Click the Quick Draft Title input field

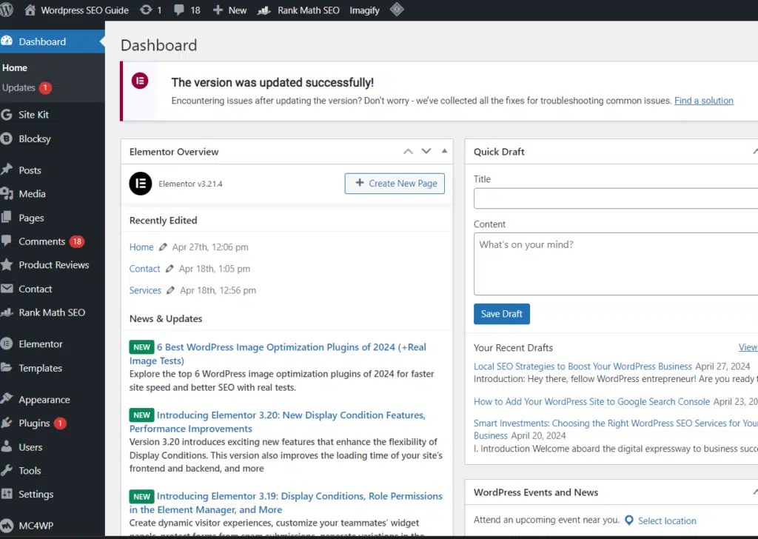click(x=616, y=198)
